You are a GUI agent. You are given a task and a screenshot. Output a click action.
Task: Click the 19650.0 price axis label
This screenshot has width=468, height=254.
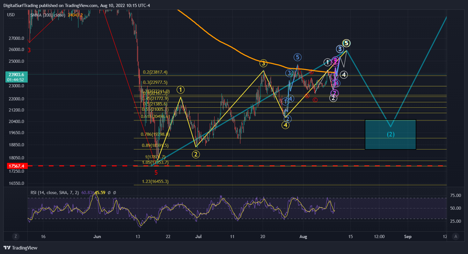[x=17, y=133]
